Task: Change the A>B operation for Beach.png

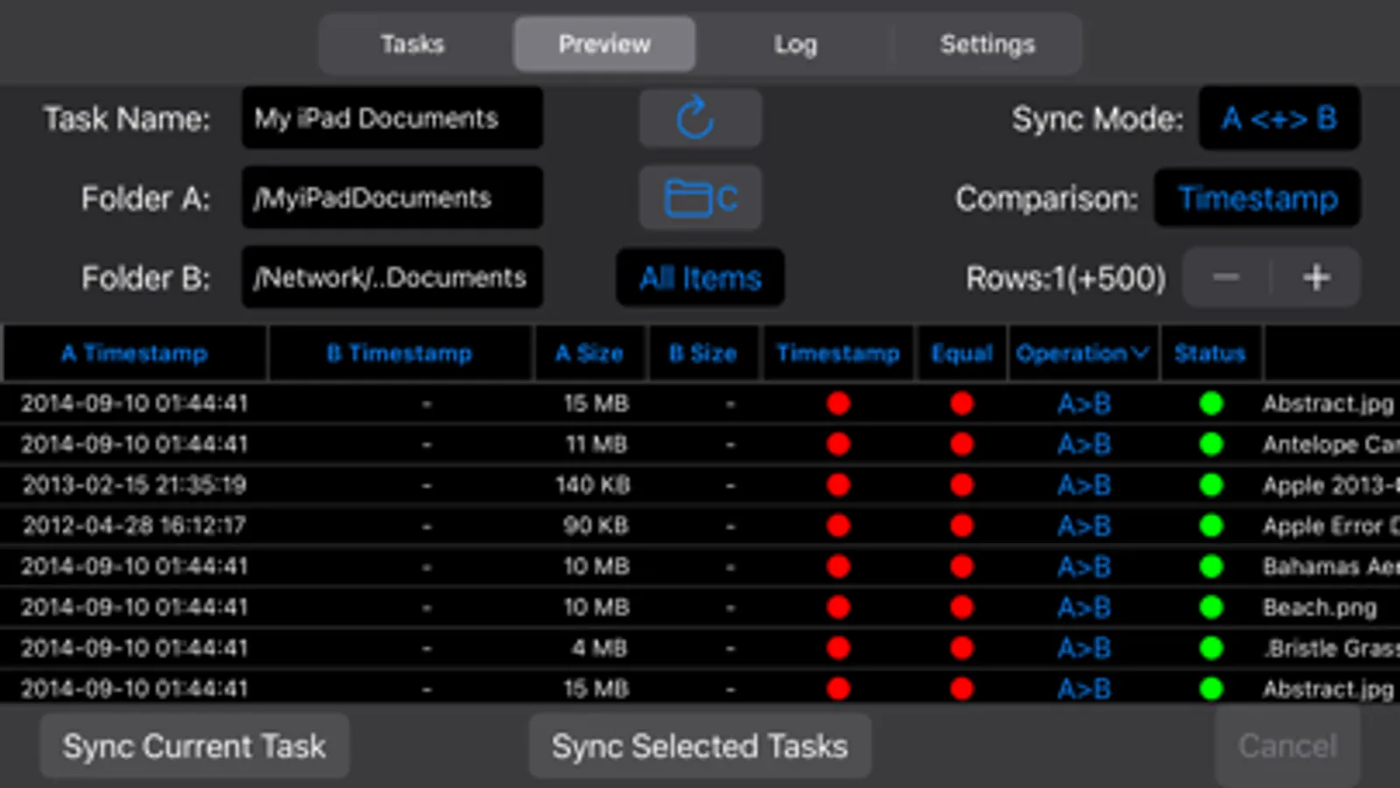Action: [1084, 607]
